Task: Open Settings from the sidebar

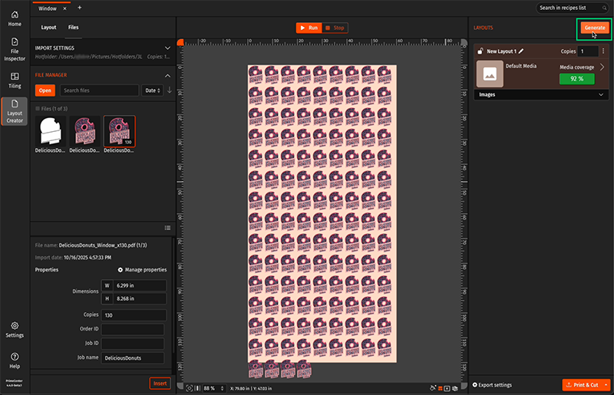Action: pyautogui.click(x=15, y=330)
